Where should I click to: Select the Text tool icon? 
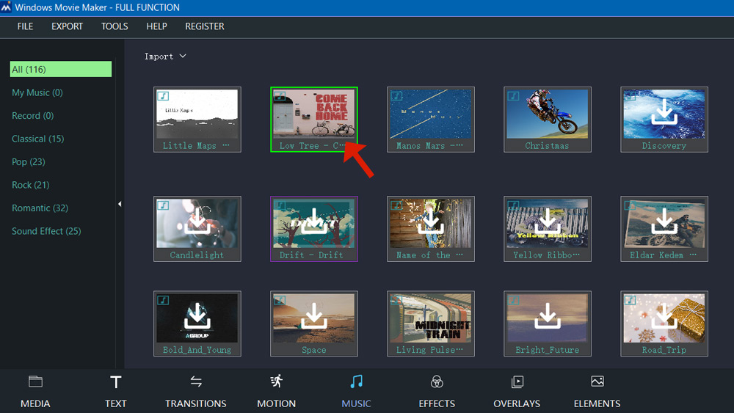pyautogui.click(x=116, y=381)
